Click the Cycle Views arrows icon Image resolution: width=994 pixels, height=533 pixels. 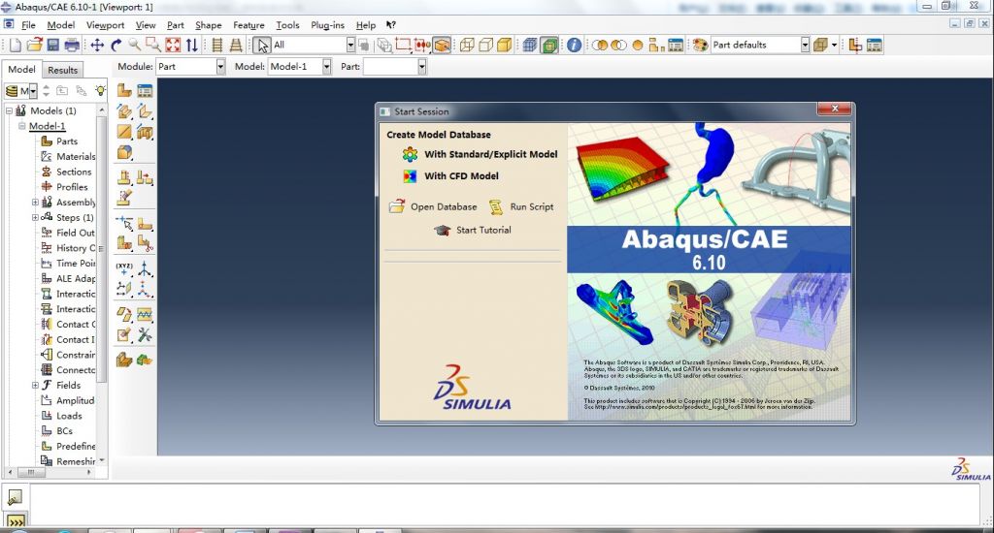coord(191,45)
